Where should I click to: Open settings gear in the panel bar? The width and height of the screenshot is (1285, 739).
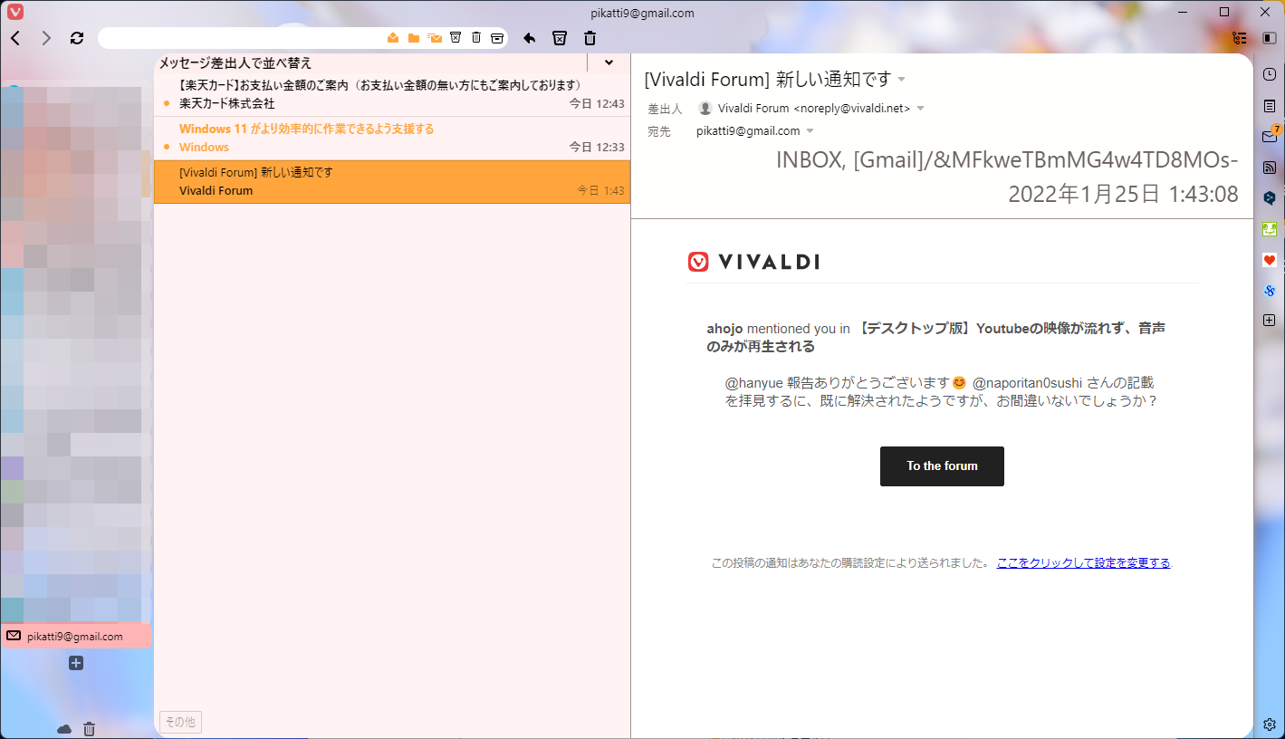click(x=1270, y=725)
